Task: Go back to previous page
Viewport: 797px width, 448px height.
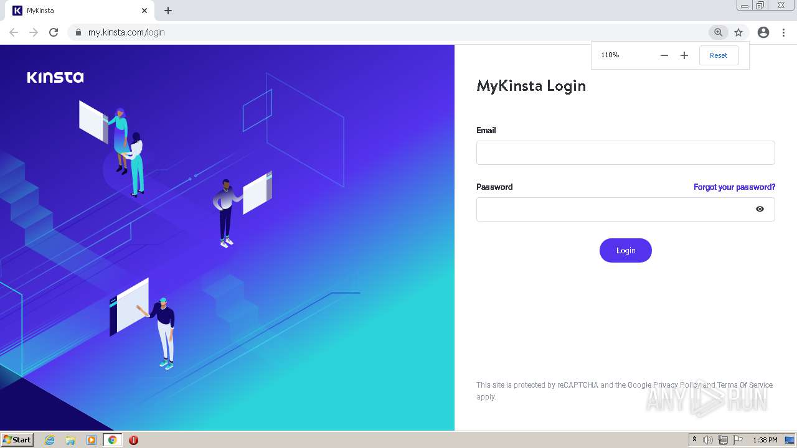Action: pos(14,32)
